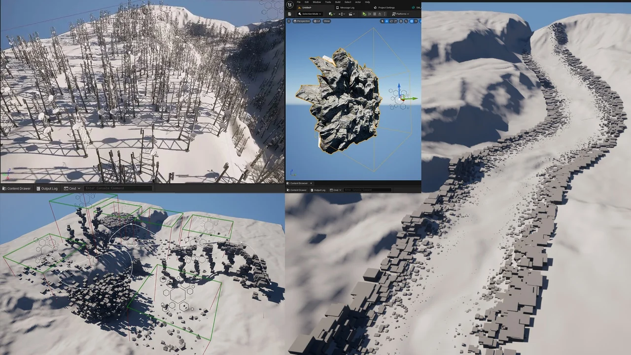
Task: Select the scale gizmo tool
Action: coord(395,21)
